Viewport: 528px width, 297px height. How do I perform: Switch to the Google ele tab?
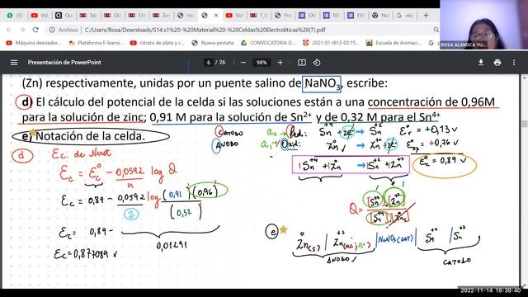404,15
